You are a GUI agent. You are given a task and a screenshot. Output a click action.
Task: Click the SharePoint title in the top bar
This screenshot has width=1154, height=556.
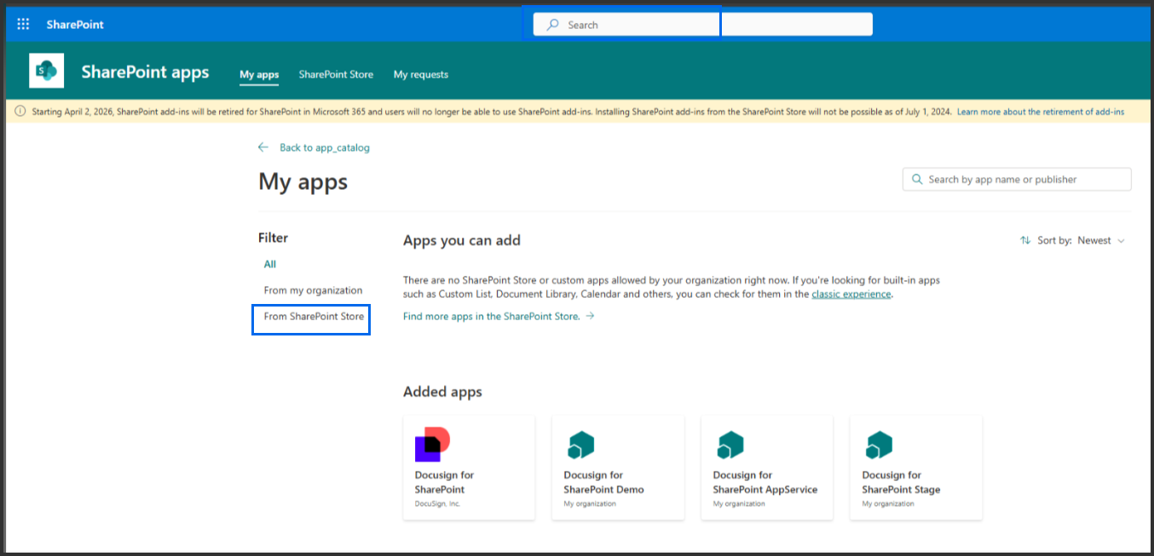point(75,25)
